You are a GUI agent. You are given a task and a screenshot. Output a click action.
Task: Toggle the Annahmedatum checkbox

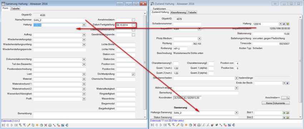pos(133,20)
